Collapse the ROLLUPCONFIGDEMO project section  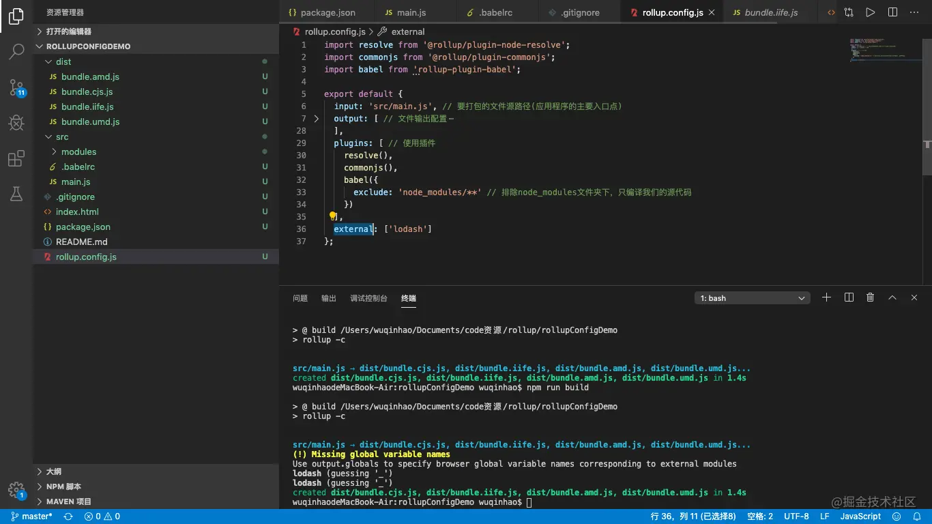pos(156,46)
